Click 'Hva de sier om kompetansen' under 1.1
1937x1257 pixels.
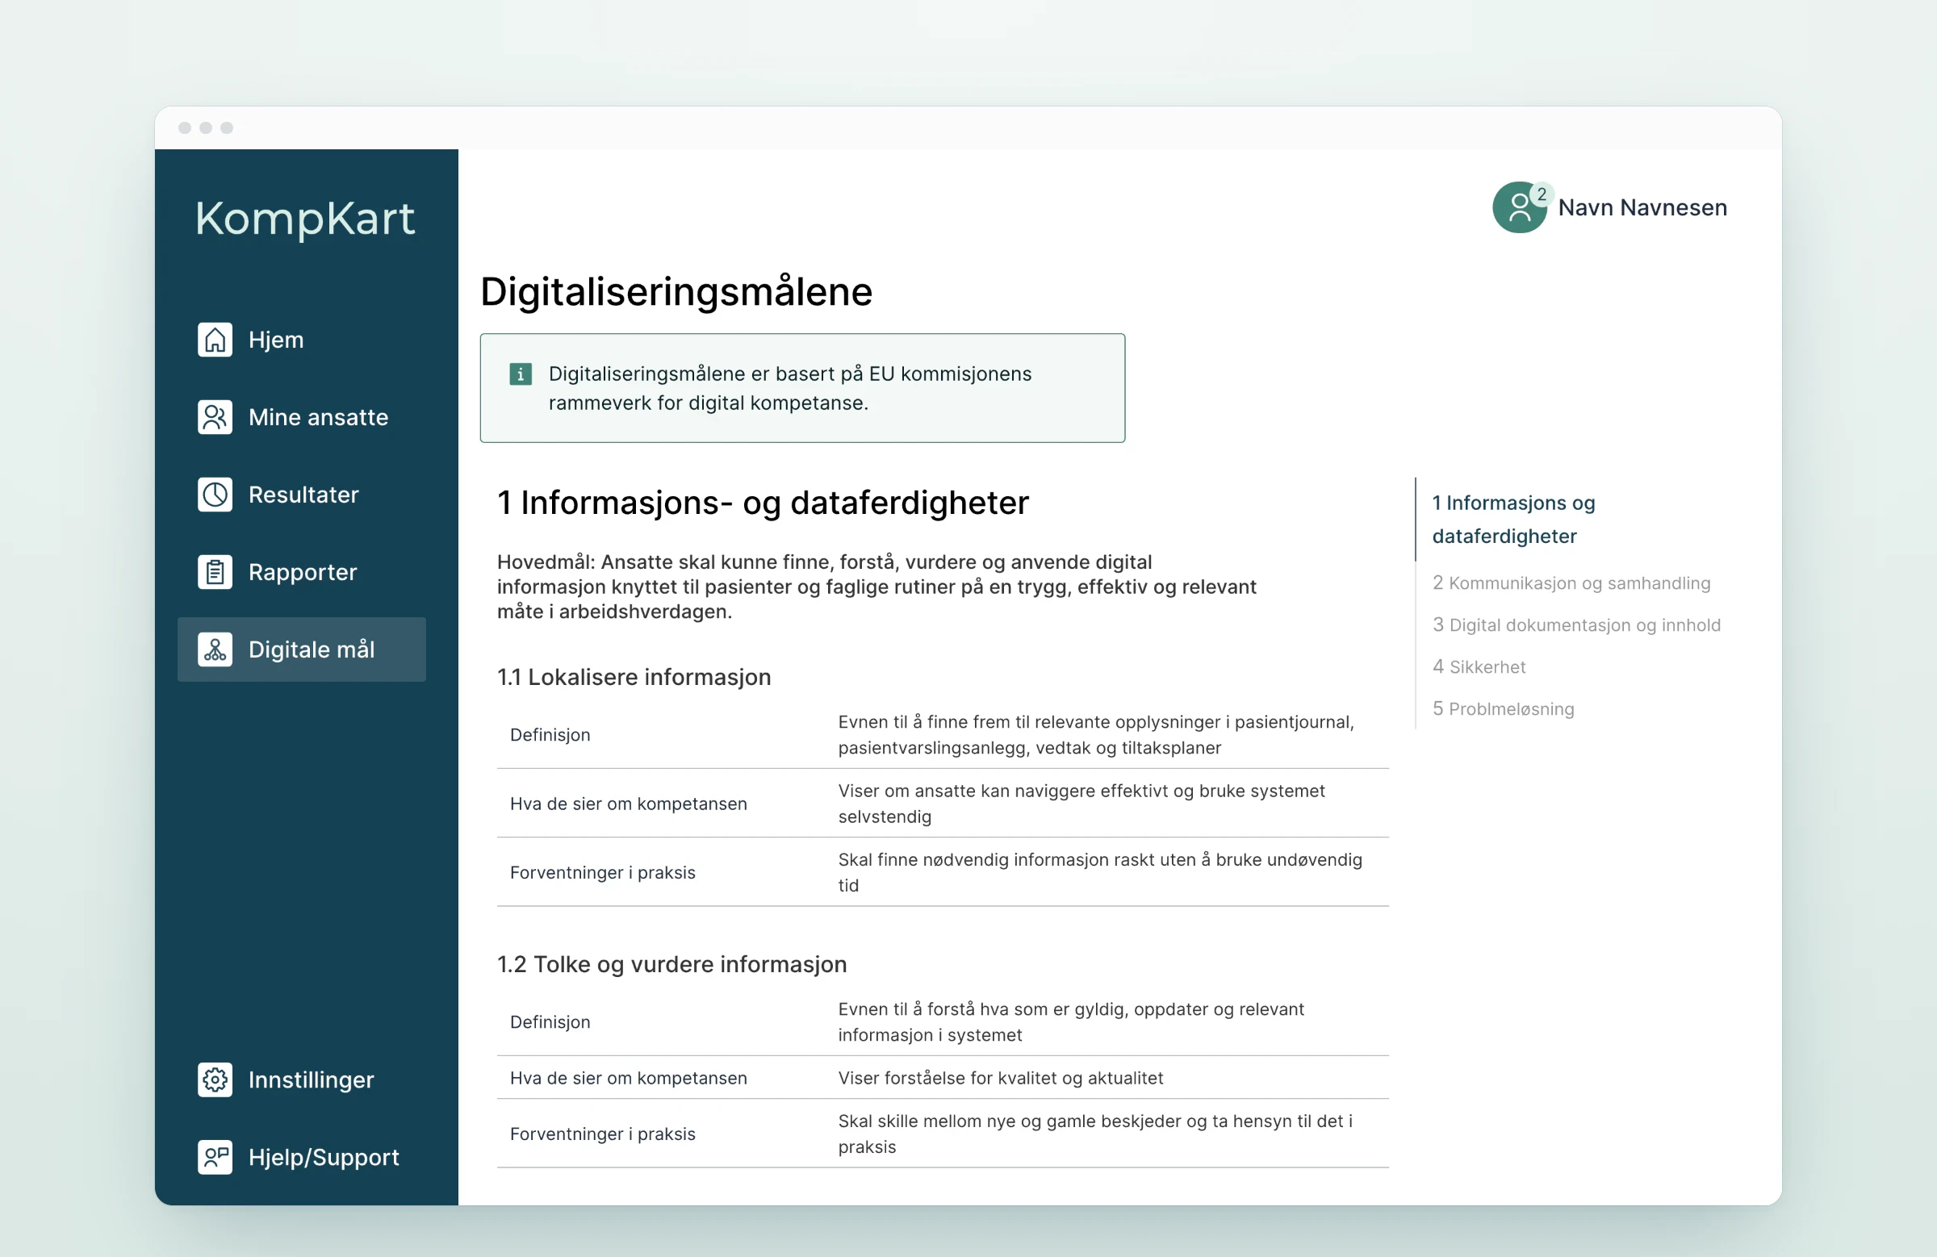coord(628,804)
